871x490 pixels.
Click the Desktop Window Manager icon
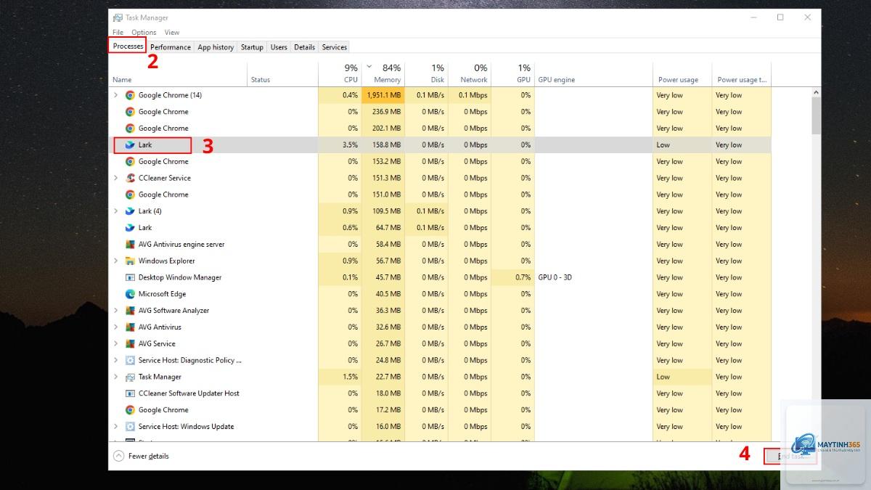coord(130,277)
